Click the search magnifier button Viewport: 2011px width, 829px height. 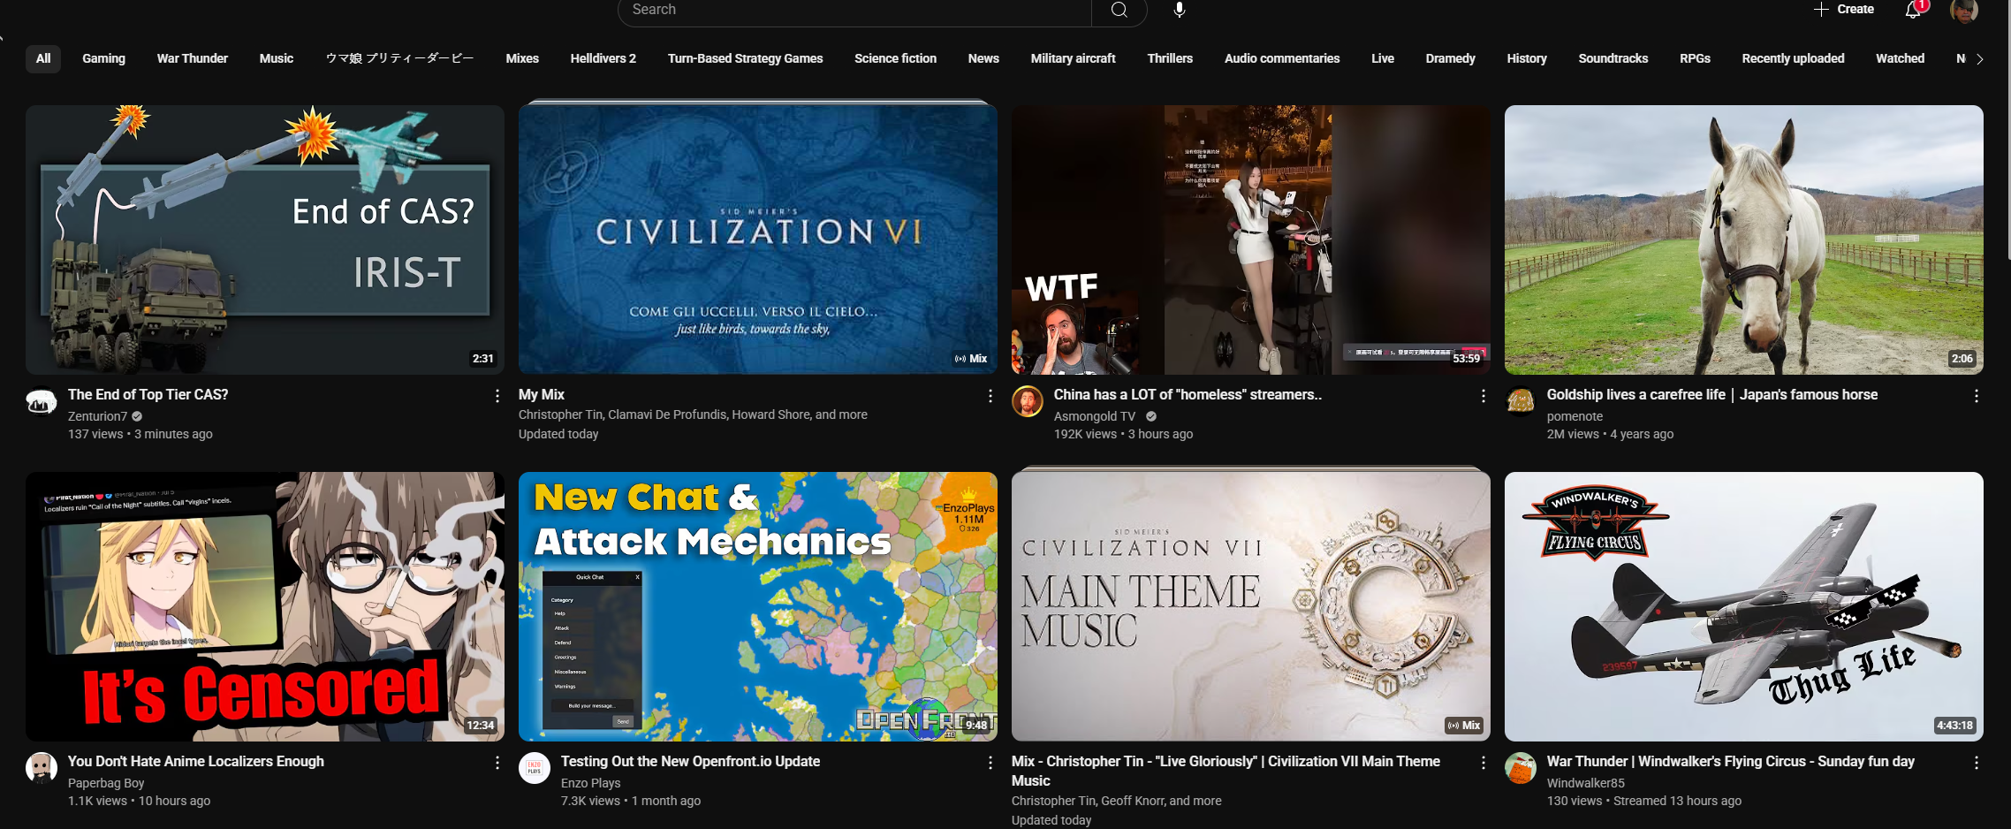pos(1119,10)
